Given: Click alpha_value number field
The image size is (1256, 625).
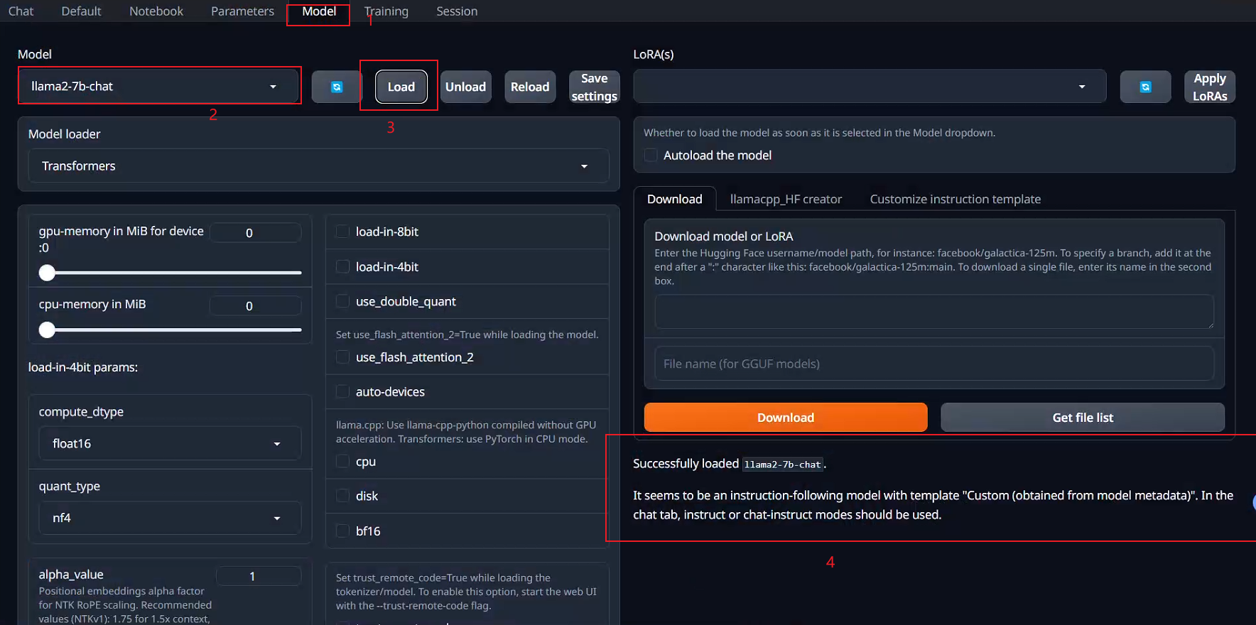Looking at the screenshot, I should [258, 576].
